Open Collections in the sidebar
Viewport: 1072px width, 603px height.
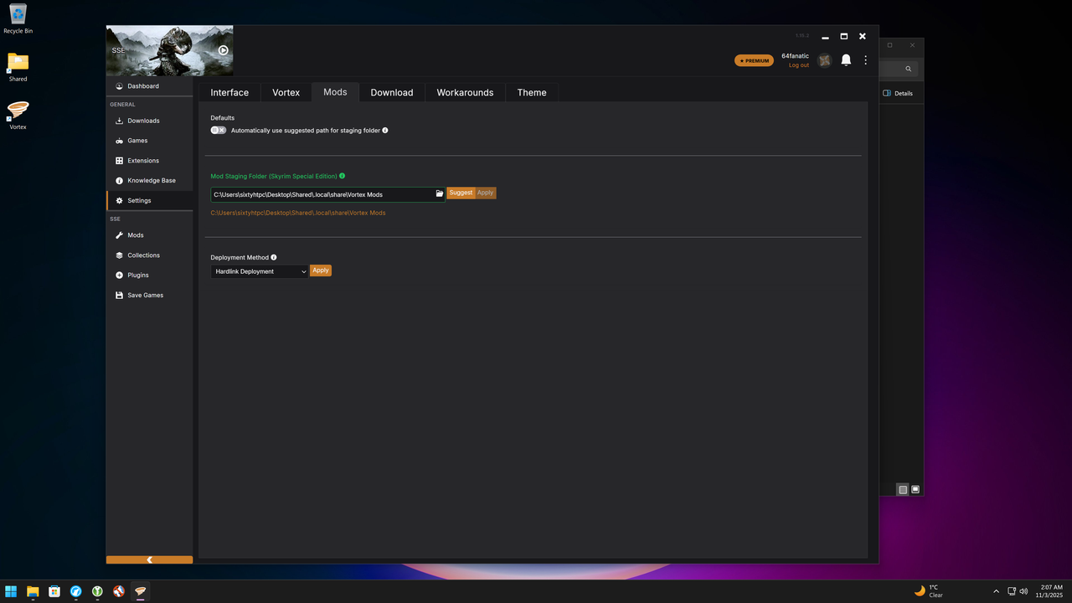(x=149, y=255)
